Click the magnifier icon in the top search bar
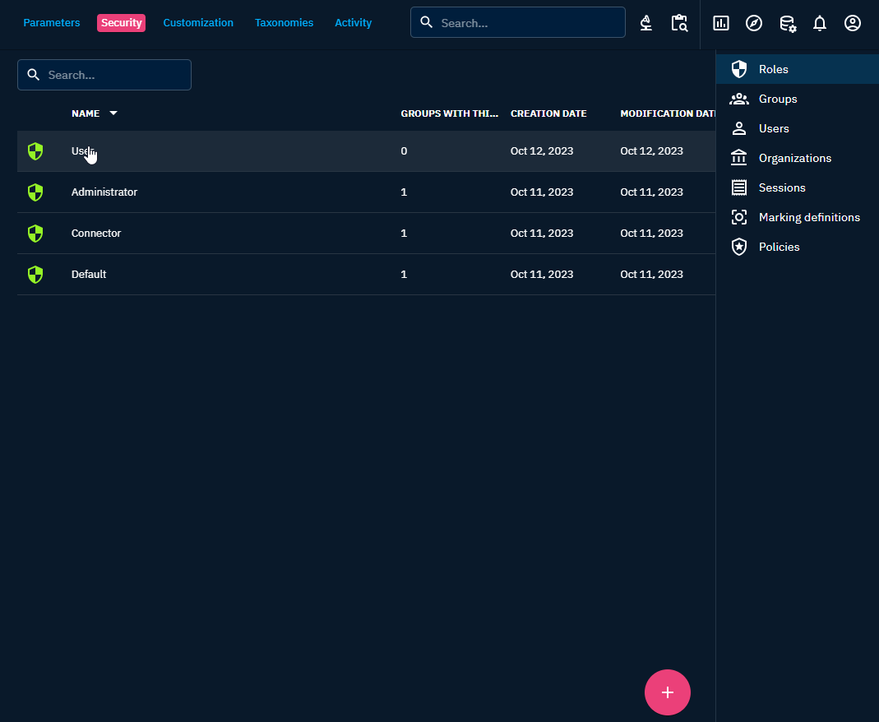The height and width of the screenshot is (722, 879). (x=427, y=22)
